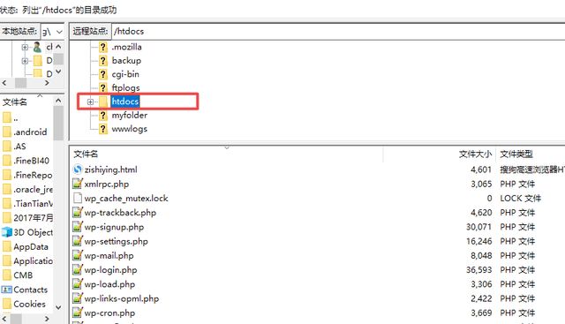This screenshot has height=324, width=565.
Task: Click the zishiying.html browser file icon
Action: [x=78, y=169]
